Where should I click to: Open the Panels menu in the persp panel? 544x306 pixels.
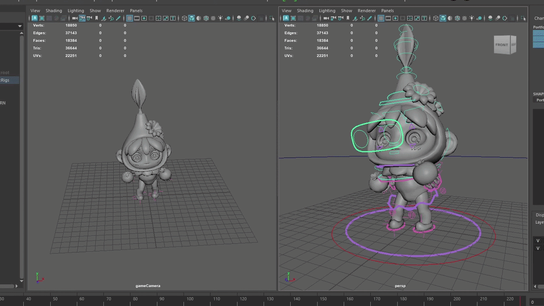point(387,11)
